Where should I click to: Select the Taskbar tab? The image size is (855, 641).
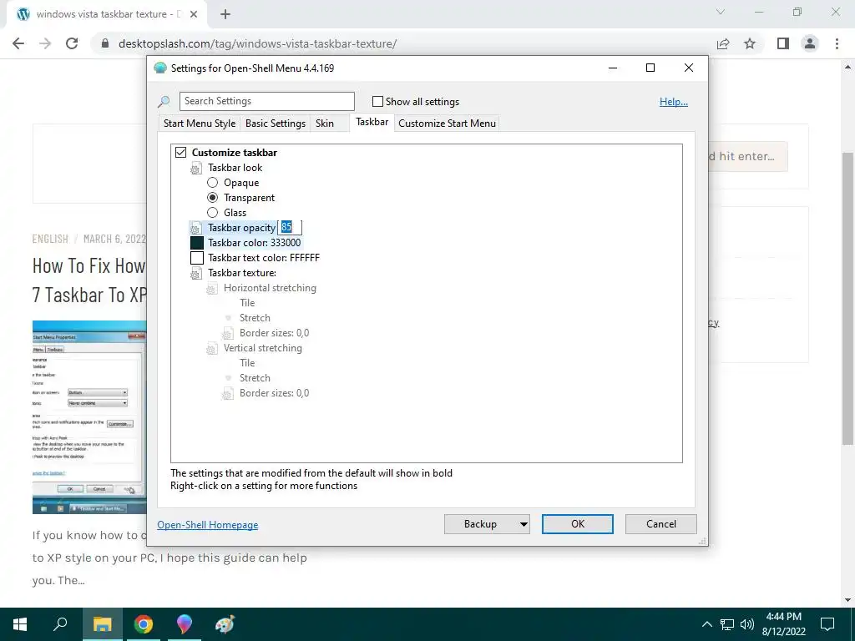click(372, 122)
